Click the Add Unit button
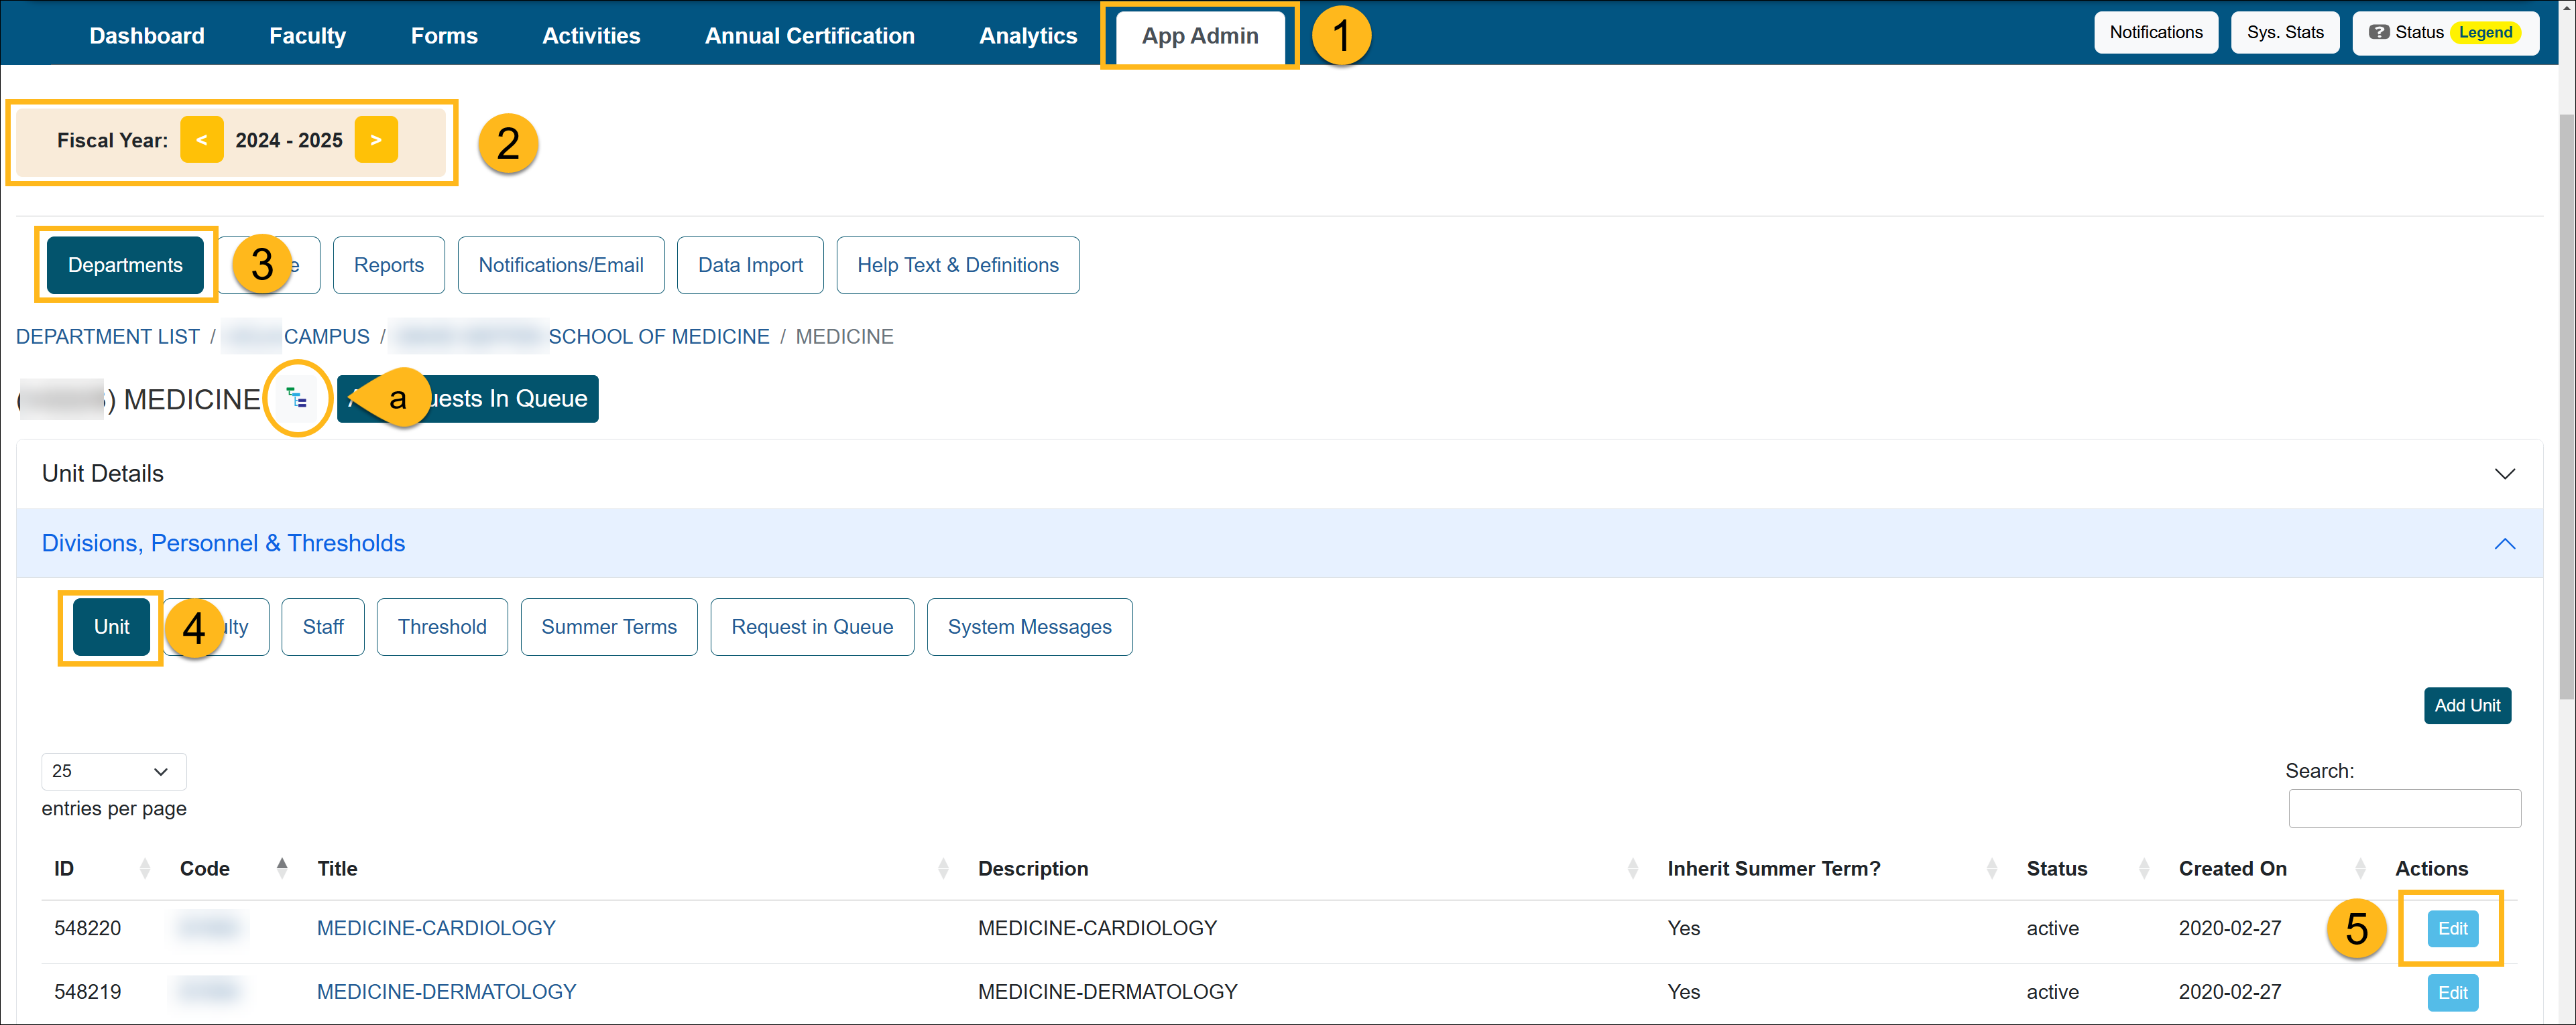This screenshot has height=1025, width=2576. pos(2467,705)
